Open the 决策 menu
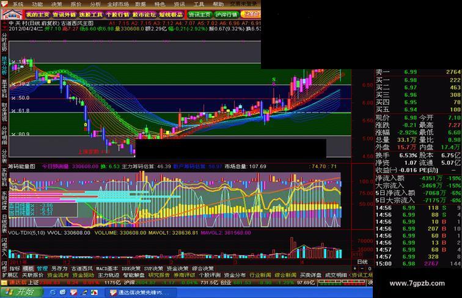 [x=57, y=4]
